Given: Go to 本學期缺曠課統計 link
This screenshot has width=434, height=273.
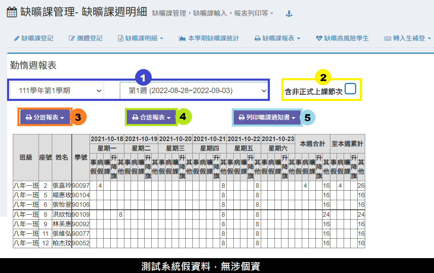Looking at the screenshot, I should pyautogui.click(x=213, y=38).
